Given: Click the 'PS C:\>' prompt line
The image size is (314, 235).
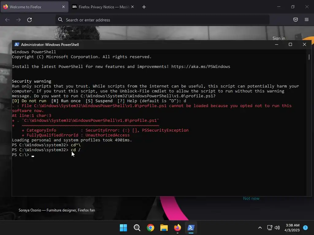Looking at the screenshot, I should tap(21, 155).
